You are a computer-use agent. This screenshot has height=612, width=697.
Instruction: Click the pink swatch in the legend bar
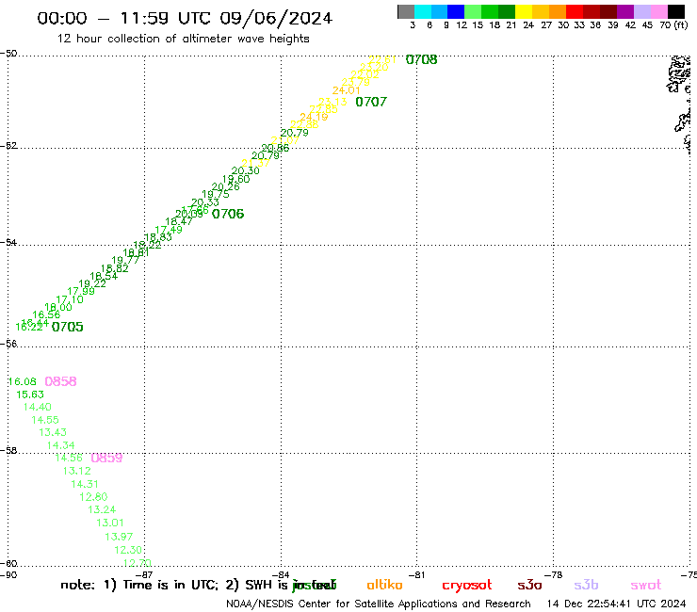click(x=658, y=11)
